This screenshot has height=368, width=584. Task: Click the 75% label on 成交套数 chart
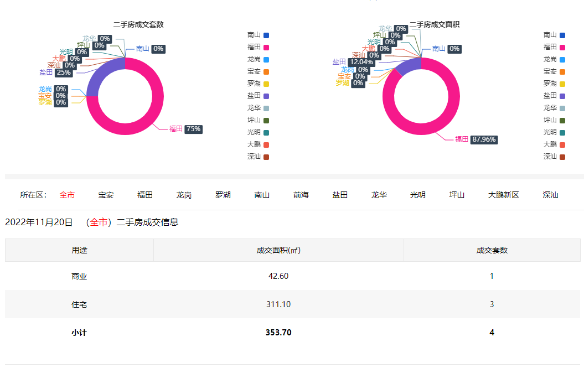[x=194, y=129]
